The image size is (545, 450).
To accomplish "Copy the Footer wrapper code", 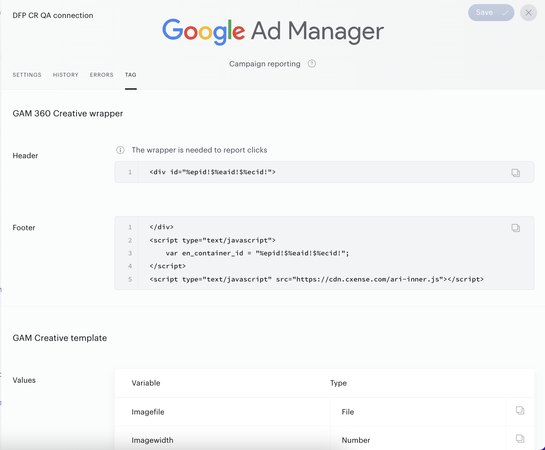I will [x=515, y=228].
